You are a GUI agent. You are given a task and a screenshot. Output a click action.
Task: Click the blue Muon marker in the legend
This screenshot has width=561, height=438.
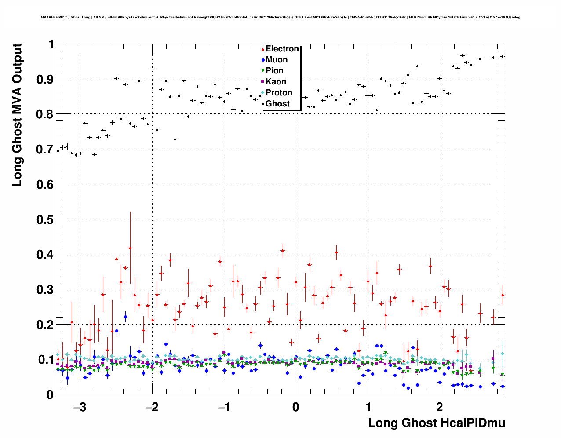click(x=263, y=60)
